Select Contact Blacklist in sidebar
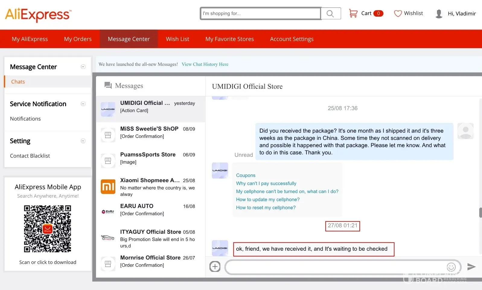482x290 pixels. coord(30,156)
